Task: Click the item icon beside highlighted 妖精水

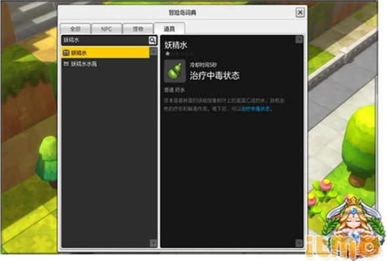Action: click(x=66, y=52)
